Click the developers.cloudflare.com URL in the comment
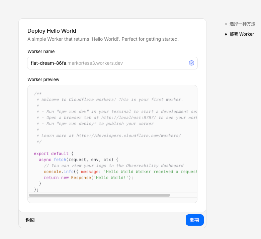 point(128,136)
